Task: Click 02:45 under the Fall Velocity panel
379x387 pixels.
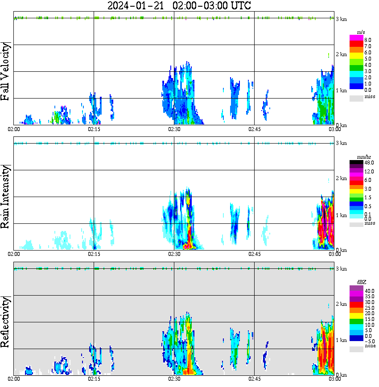Action: pos(255,129)
